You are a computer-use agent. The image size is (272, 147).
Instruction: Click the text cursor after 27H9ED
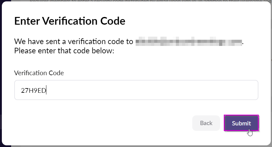[46, 90]
